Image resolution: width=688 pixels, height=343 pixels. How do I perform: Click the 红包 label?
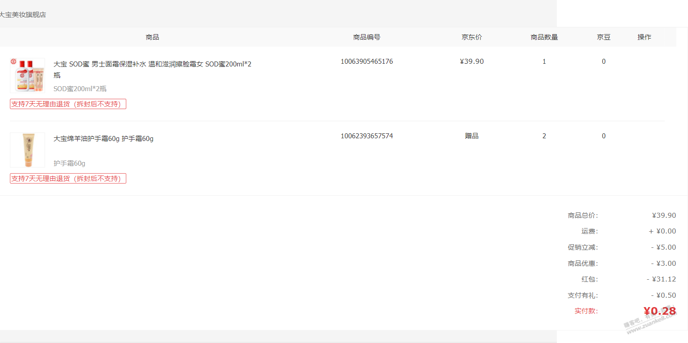coord(590,279)
